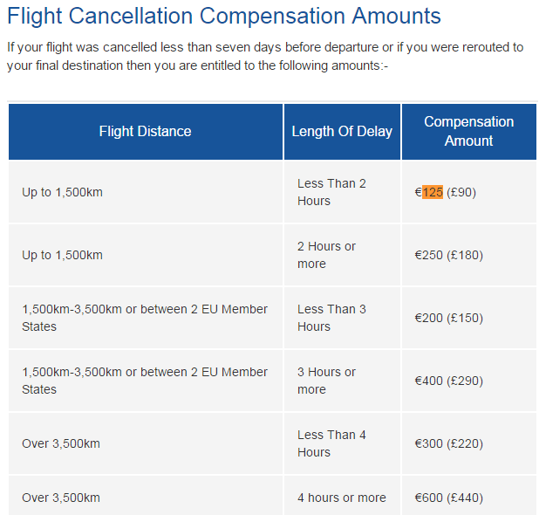
Task: Click the "Less Than 3 Hours" cell
Action: (331, 318)
